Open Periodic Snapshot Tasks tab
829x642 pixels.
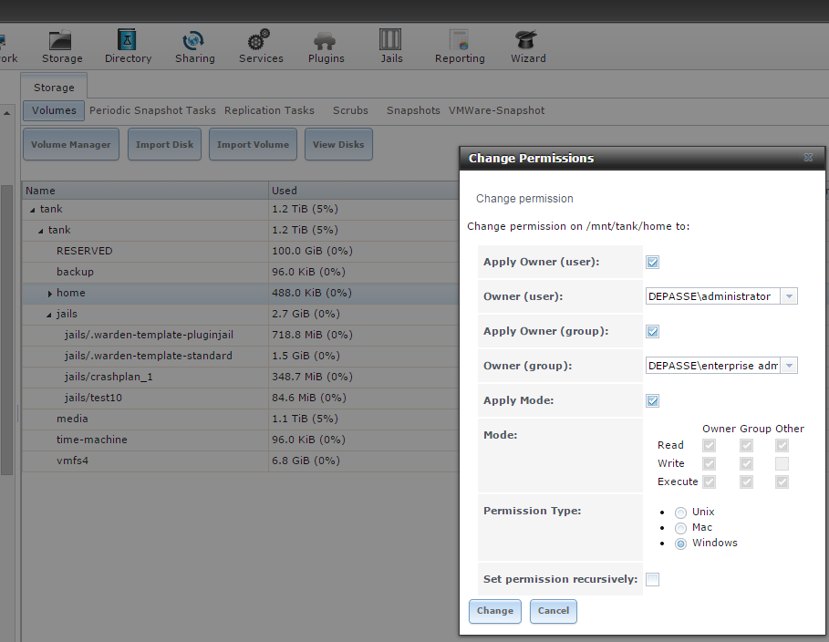pos(152,110)
